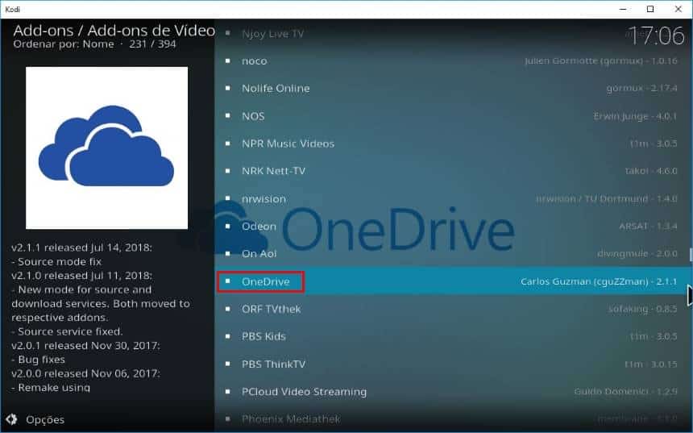Click the Opções options label
Image resolution: width=693 pixels, height=433 pixels.
[x=45, y=419]
